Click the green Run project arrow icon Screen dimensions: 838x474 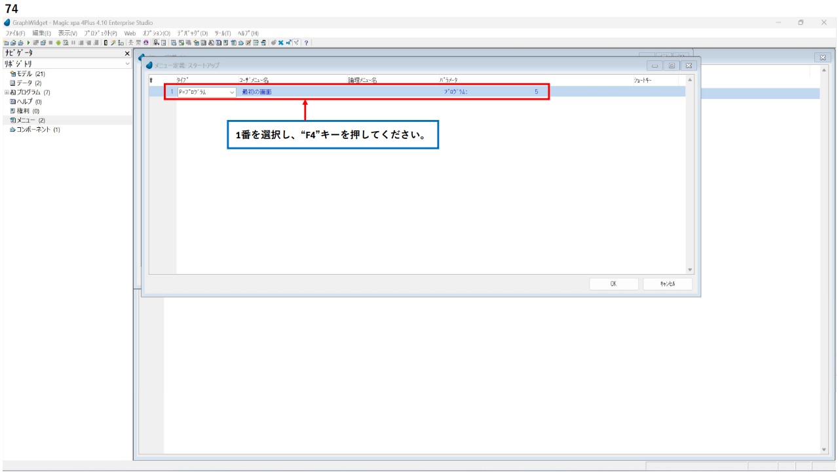(28, 43)
